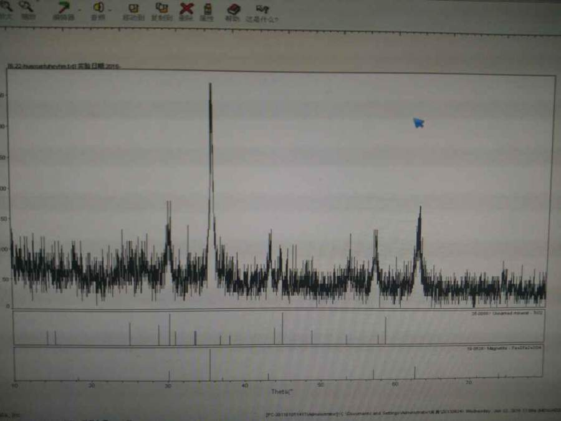Click the zoom-in magnifier toolbar icon
This screenshot has height=421, width=561.
click(x=6, y=6)
